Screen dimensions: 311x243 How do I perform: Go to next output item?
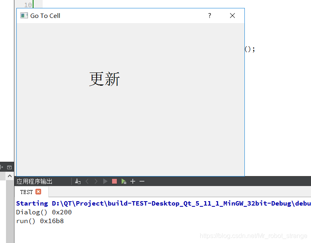click(x=96, y=181)
